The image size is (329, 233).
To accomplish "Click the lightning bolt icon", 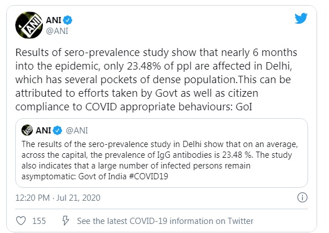I will (66, 221).
